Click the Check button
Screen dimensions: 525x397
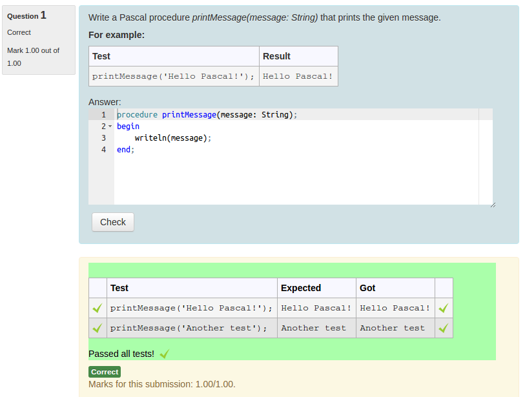click(x=113, y=222)
